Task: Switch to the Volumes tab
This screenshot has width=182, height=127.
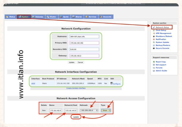Action: point(37,17)
